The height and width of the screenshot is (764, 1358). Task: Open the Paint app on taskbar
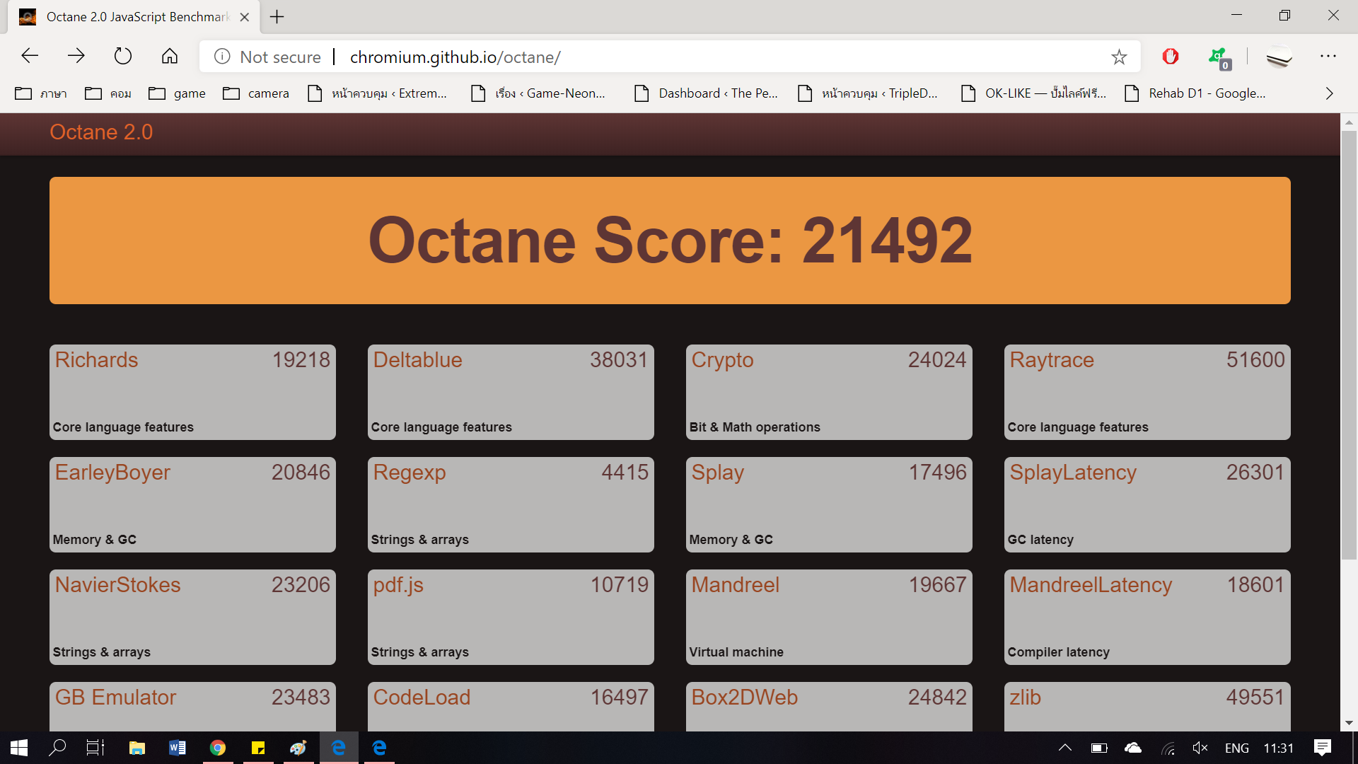tap(298, 748)
